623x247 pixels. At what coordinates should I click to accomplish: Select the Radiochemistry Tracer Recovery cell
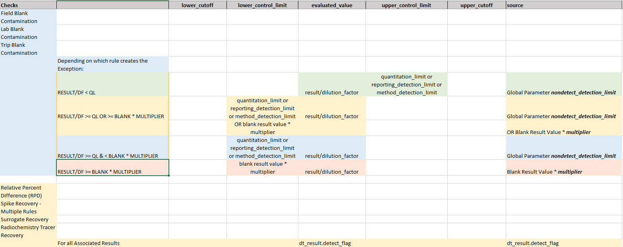tap(28, 231)
